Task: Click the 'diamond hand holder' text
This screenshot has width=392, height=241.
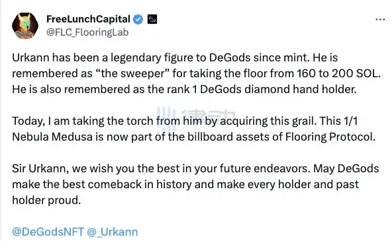Action: [x=300, y=89]
